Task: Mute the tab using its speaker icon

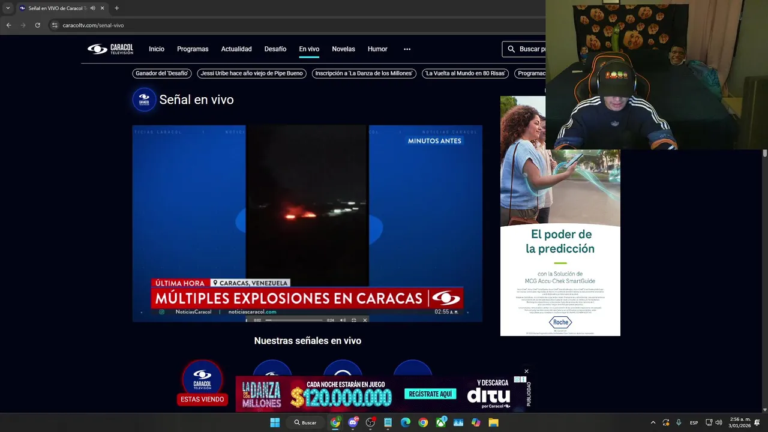Action: point(92,8)
